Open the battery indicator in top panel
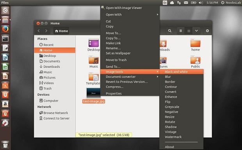 pos(193,3)
